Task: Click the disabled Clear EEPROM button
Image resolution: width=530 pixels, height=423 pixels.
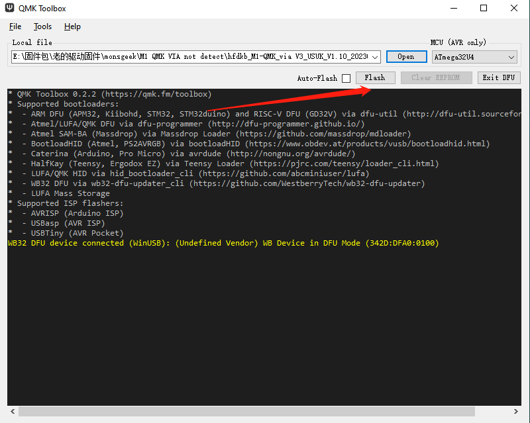Action: tap(436, 77)
